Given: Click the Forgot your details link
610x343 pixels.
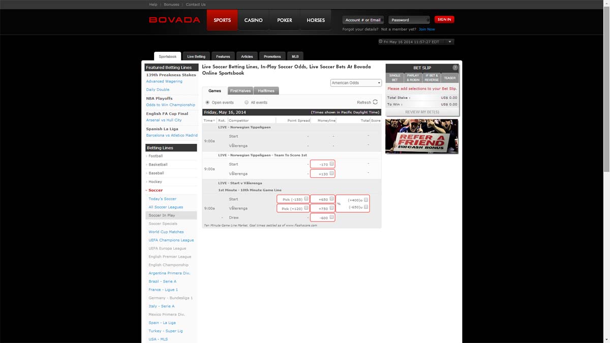Looking at the screenshot, I should point(360,29).
